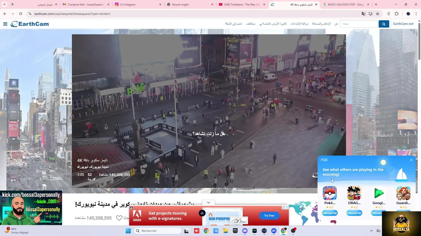Open 'عن' nav link
The image size is (421, 236).
point(336,24)
